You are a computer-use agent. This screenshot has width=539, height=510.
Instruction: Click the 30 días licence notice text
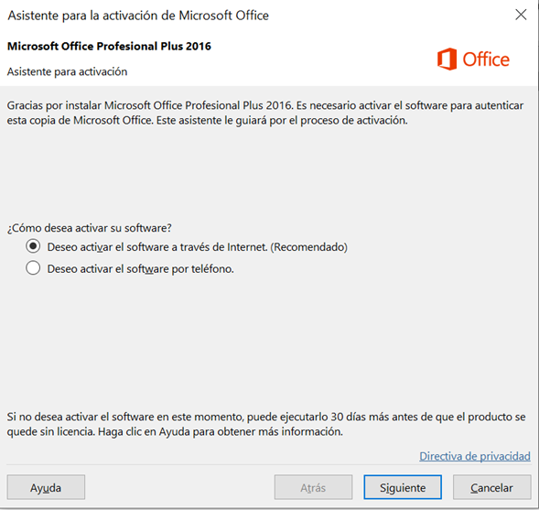(x=266, y=424)
